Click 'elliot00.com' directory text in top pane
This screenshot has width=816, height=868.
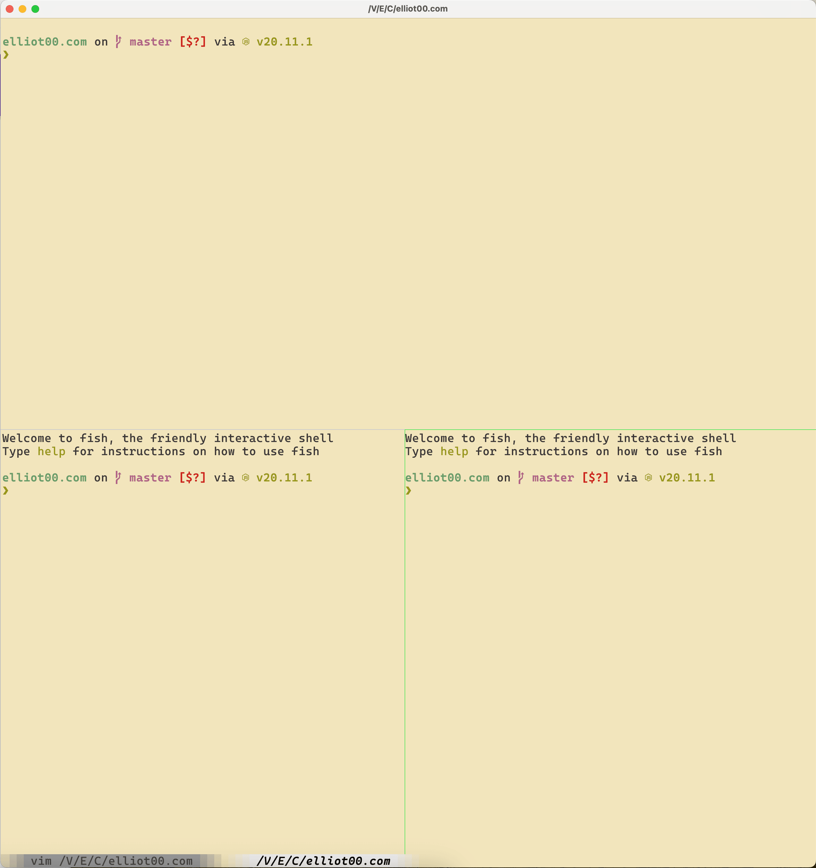(x=45, y=42)
